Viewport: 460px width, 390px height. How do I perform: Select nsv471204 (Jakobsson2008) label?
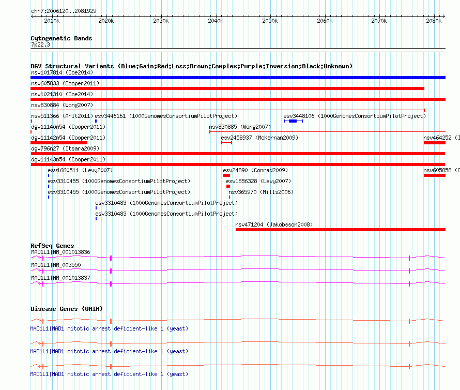point(274,224)
